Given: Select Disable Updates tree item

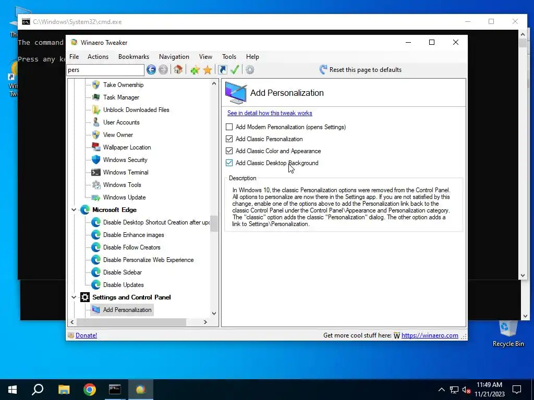Looking at the screenshot, I should point(123,285).
